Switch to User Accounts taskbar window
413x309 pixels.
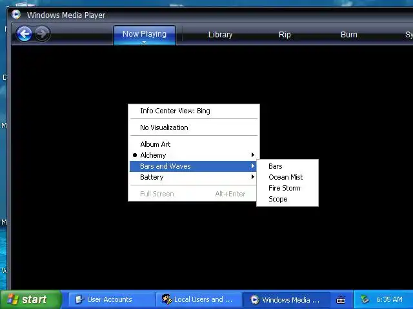click(111, 299)
